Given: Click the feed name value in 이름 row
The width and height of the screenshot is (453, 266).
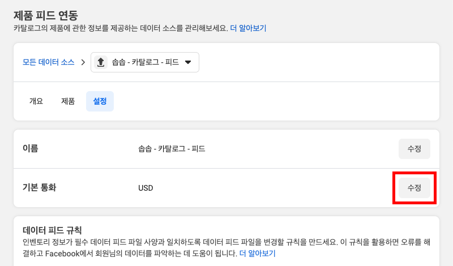Looking at the screenshot, I should pos(172,149).
